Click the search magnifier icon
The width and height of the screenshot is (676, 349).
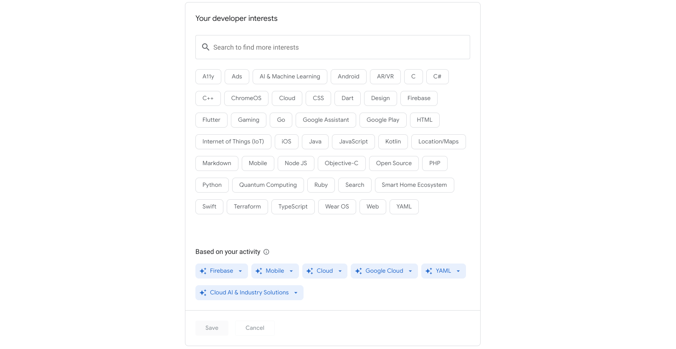[x=205, y=47]
